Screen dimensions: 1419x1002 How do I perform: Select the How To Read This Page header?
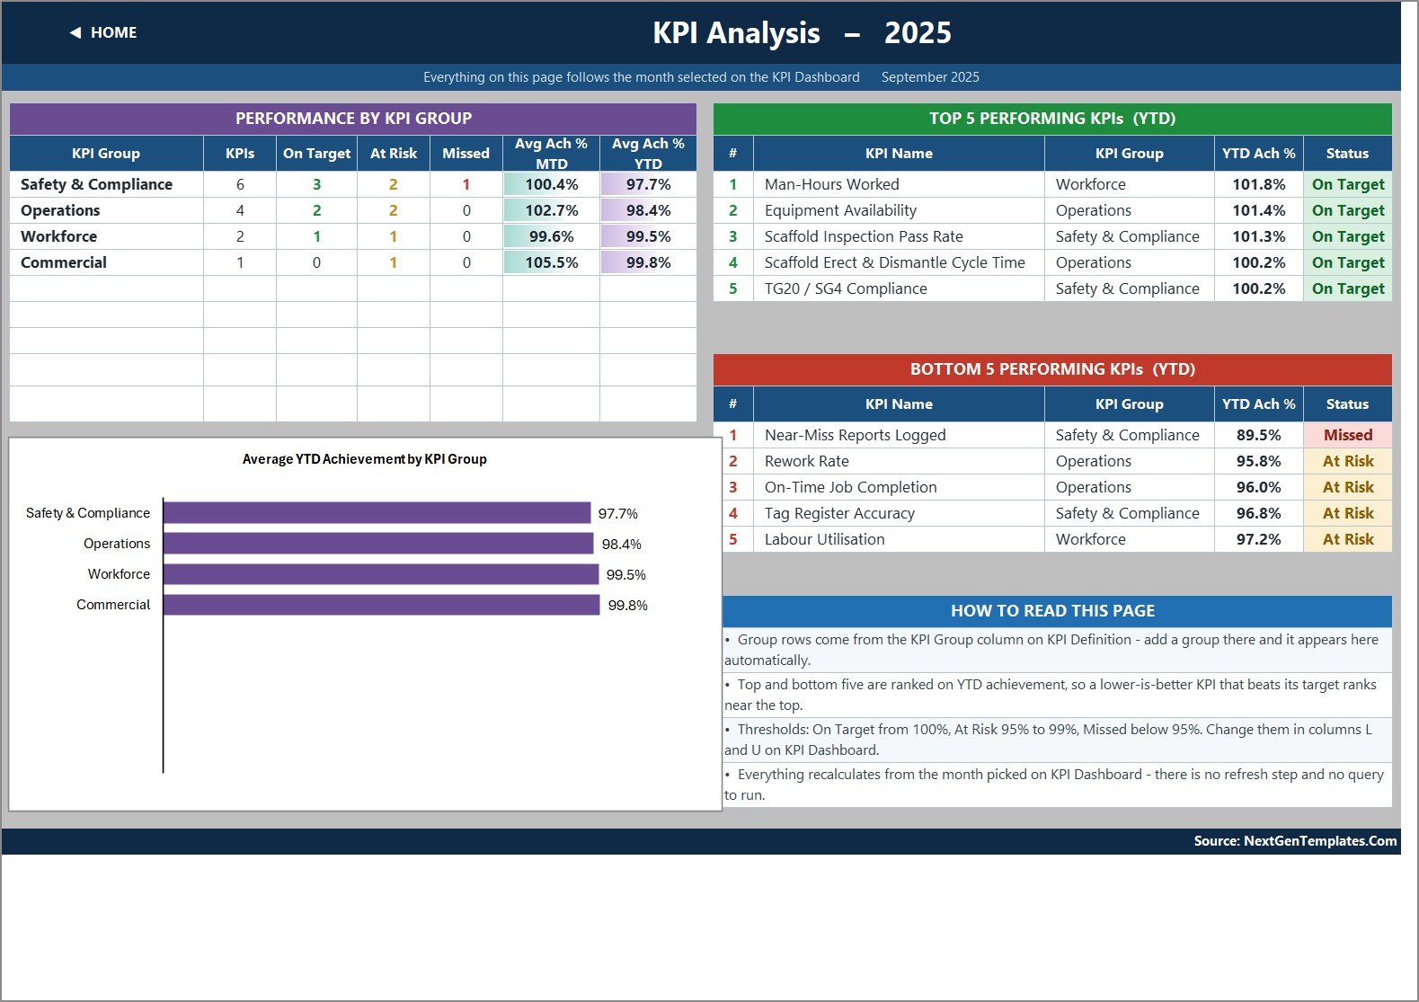pos(1057,611)
